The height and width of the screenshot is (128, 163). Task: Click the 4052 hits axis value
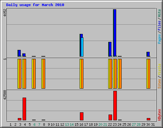pos(5,12)
